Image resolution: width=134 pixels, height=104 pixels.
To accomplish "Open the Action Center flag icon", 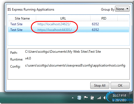I will tap(86, 98).
